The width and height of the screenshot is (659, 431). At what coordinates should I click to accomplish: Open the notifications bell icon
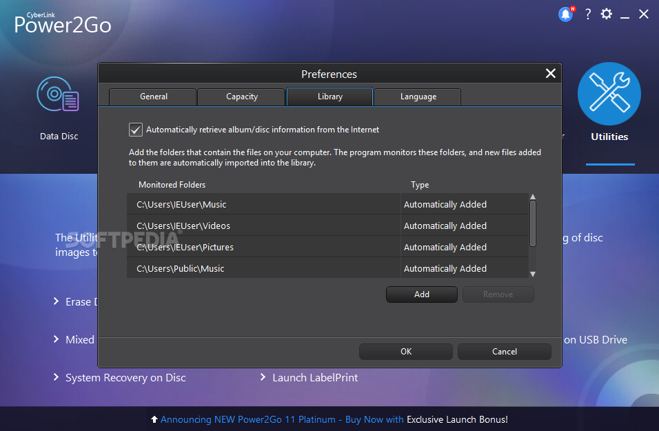pos(566,14)
